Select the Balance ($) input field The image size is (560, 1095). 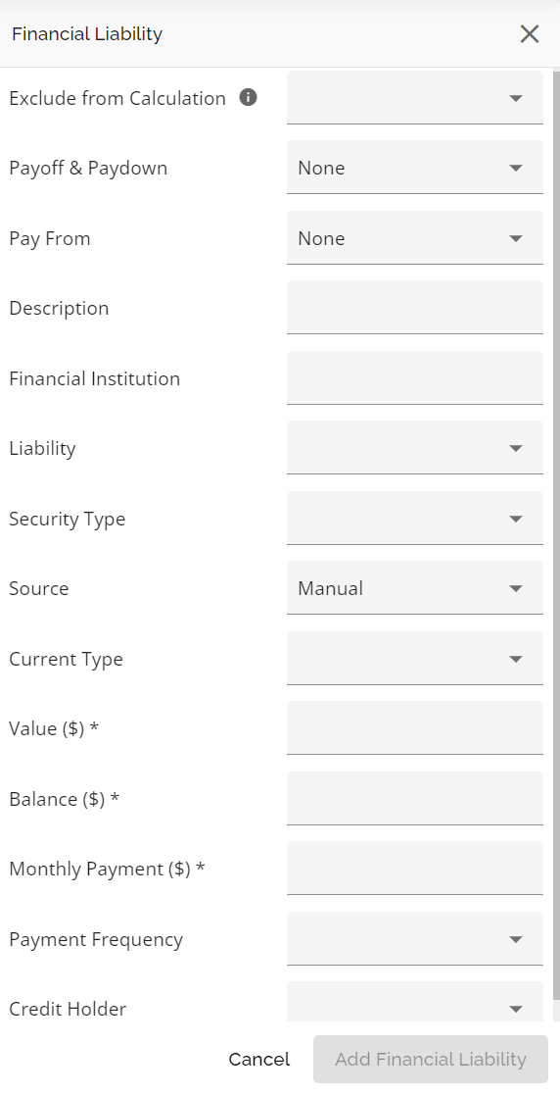click(x=414, y=799)
